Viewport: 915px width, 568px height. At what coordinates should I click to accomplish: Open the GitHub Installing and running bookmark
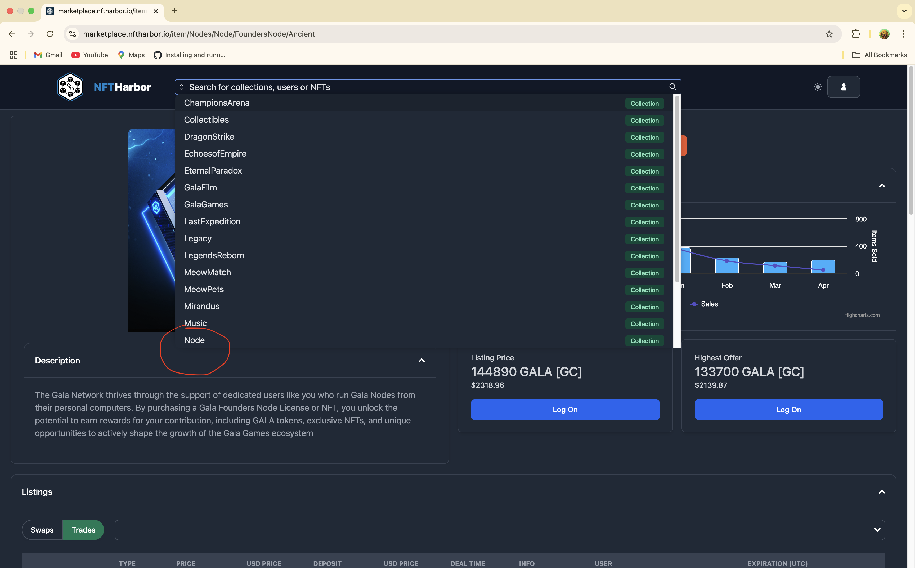(x=190, y=55)
